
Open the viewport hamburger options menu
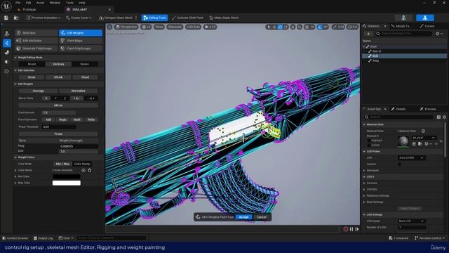109,27
